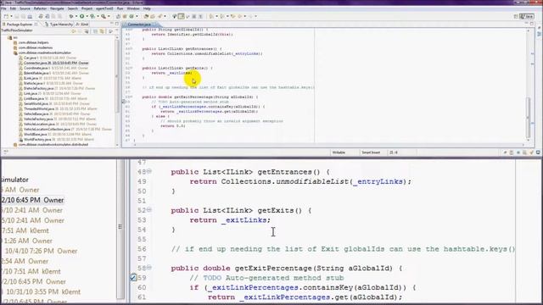This screenshot has height=305, width=543.
Task: Click the Open Type toolbar icon
Action: pos(146,16)
